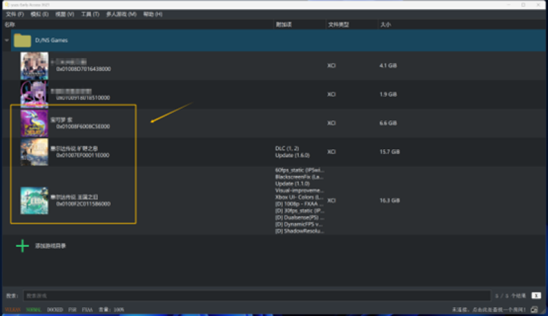Toggle the VULKAN graphics API indicator

tap(13, 310)
